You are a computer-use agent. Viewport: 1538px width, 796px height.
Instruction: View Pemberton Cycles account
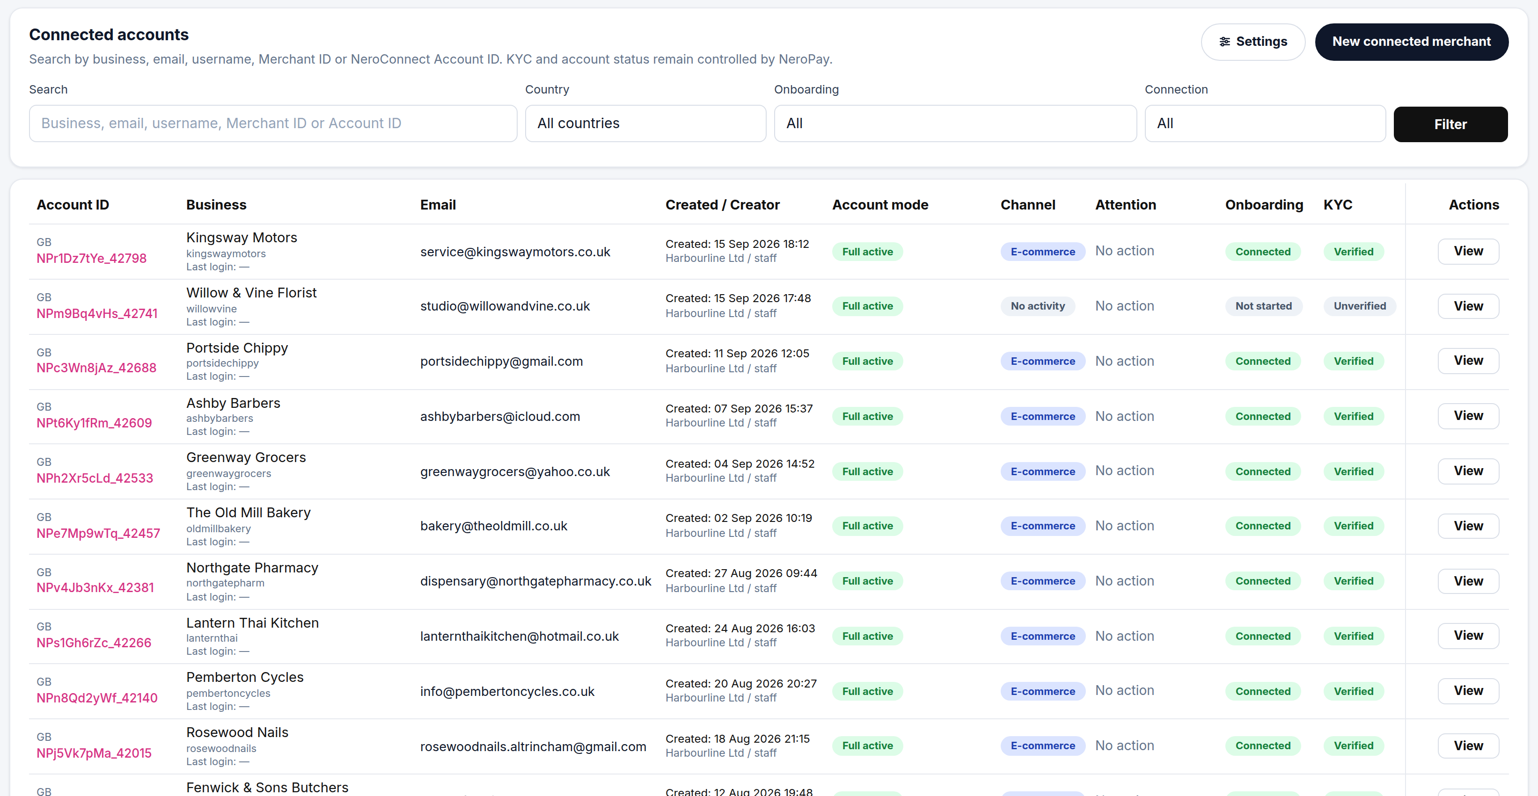[1468, 691]
